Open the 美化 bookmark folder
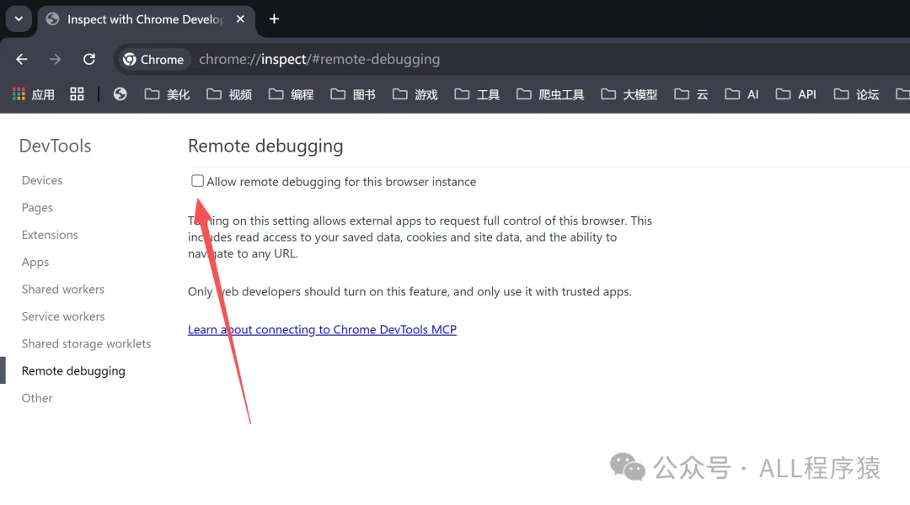The height and width of the screenshot is (505, 910). pyautogui.click(x=167, y=94)
